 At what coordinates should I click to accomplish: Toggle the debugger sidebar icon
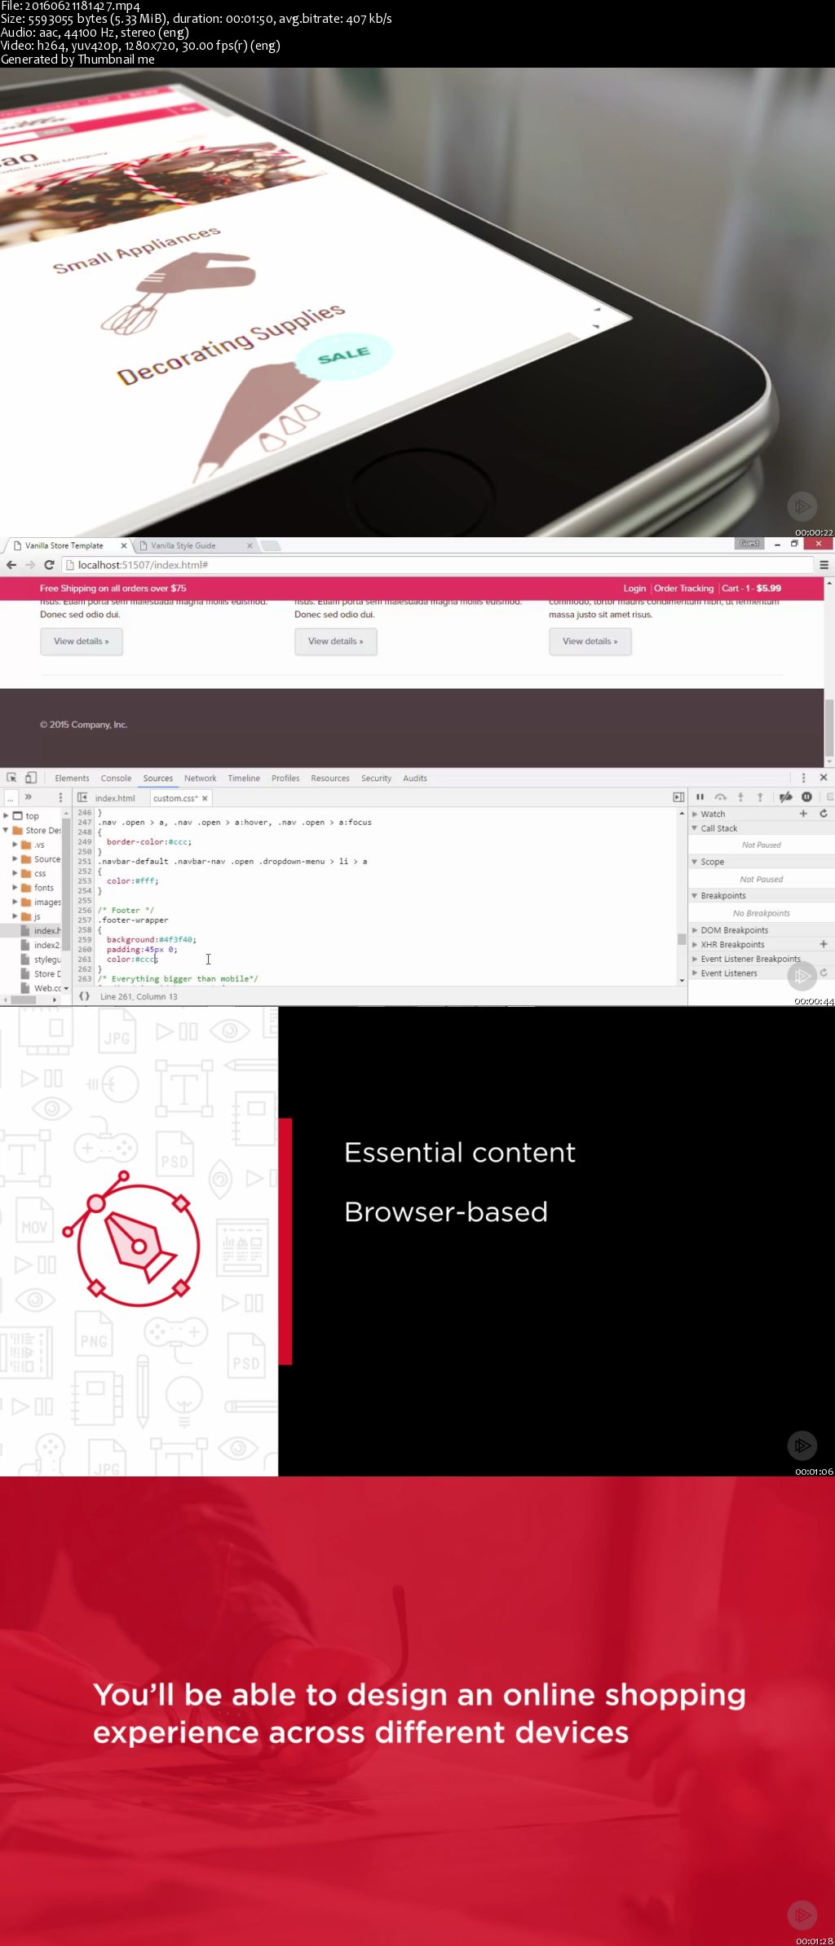coord(678,797)
